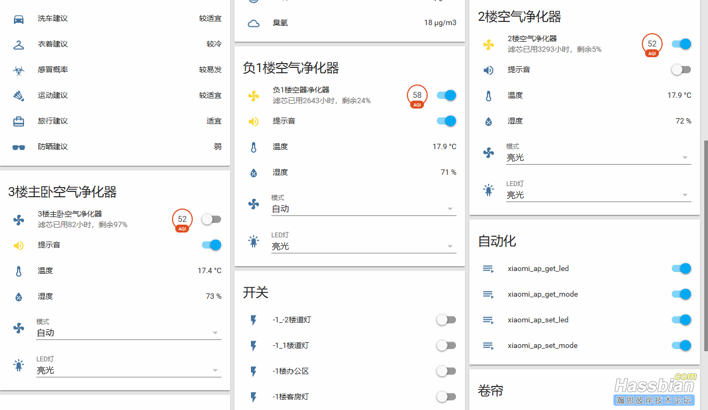Screen dimensions: 708x410
Task: Click the 73 % humidity value
Action: click(214, 297)
